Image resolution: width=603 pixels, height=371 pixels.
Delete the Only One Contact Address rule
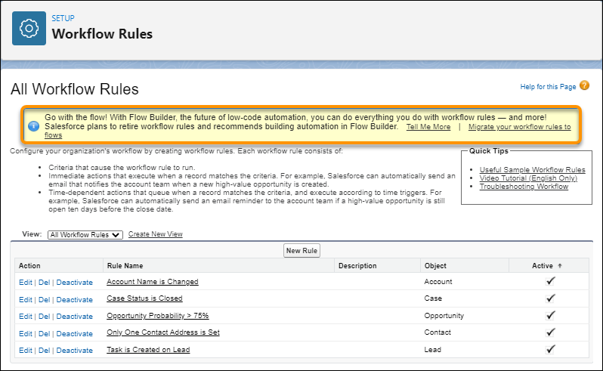(44, 334)
